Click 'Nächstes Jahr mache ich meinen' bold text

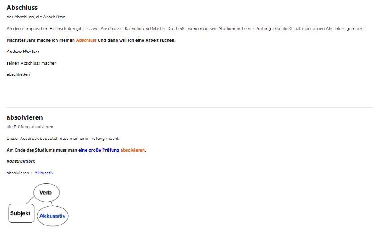[x=40, y=40]
